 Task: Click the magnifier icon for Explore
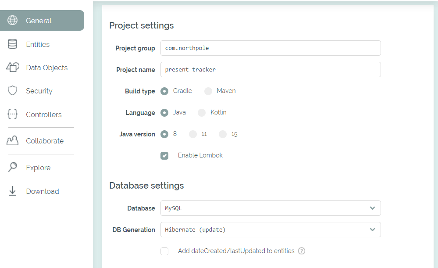pyautogui.click(x=13, y=168)
